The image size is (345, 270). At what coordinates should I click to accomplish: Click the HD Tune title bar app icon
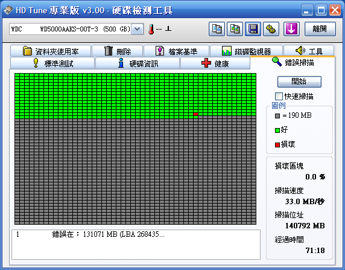point(8,10)
